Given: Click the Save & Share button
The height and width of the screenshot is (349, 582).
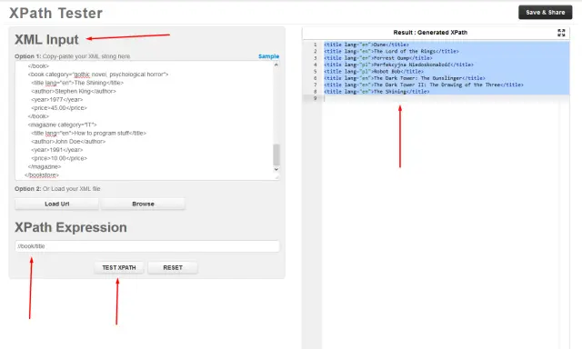Looking at the screenshot, I should 545,12.
